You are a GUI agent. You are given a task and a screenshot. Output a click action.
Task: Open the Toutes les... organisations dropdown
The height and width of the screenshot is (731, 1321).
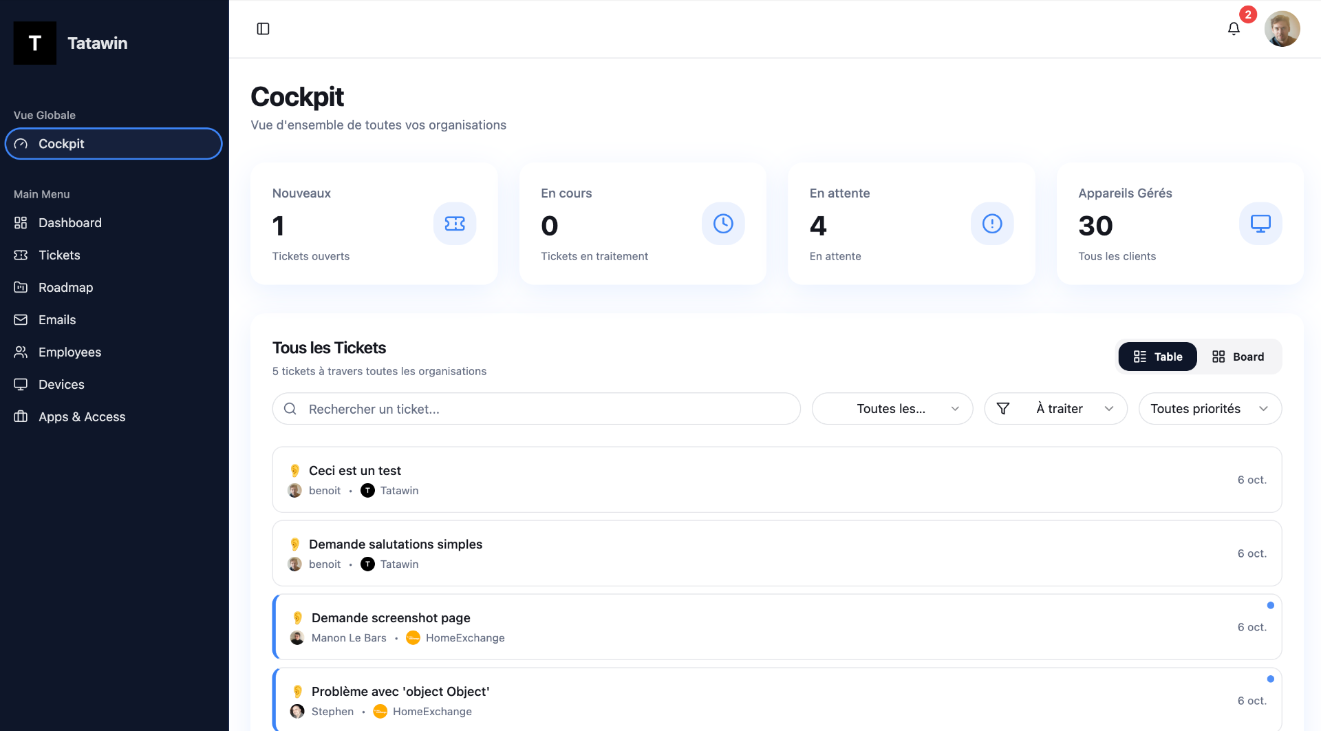pyautogui.click(x=892, y=409)
